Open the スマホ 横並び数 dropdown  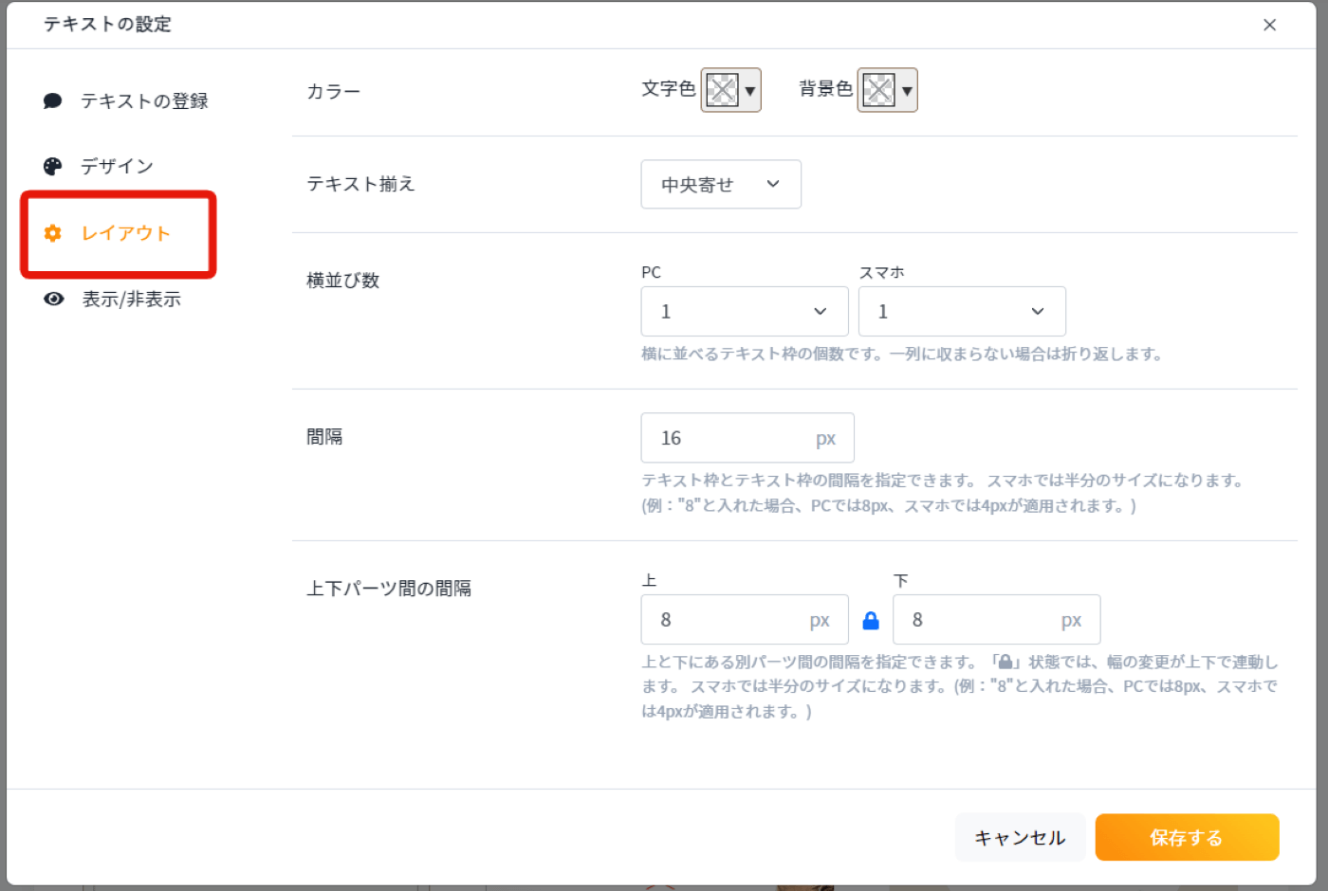coord(962,311)
